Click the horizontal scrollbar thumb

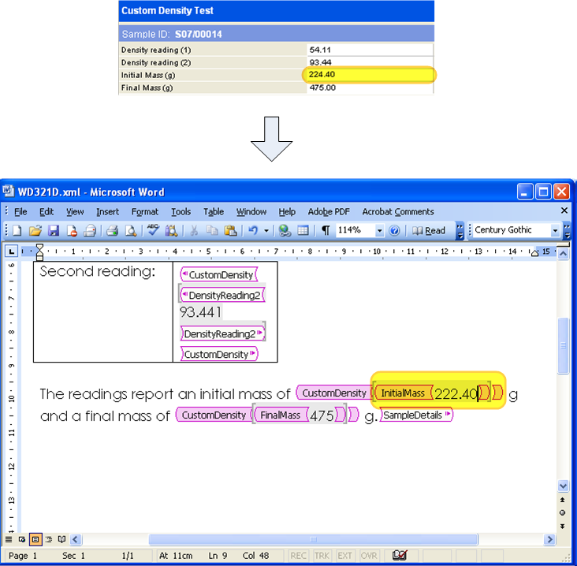click(x=313, y=540)
